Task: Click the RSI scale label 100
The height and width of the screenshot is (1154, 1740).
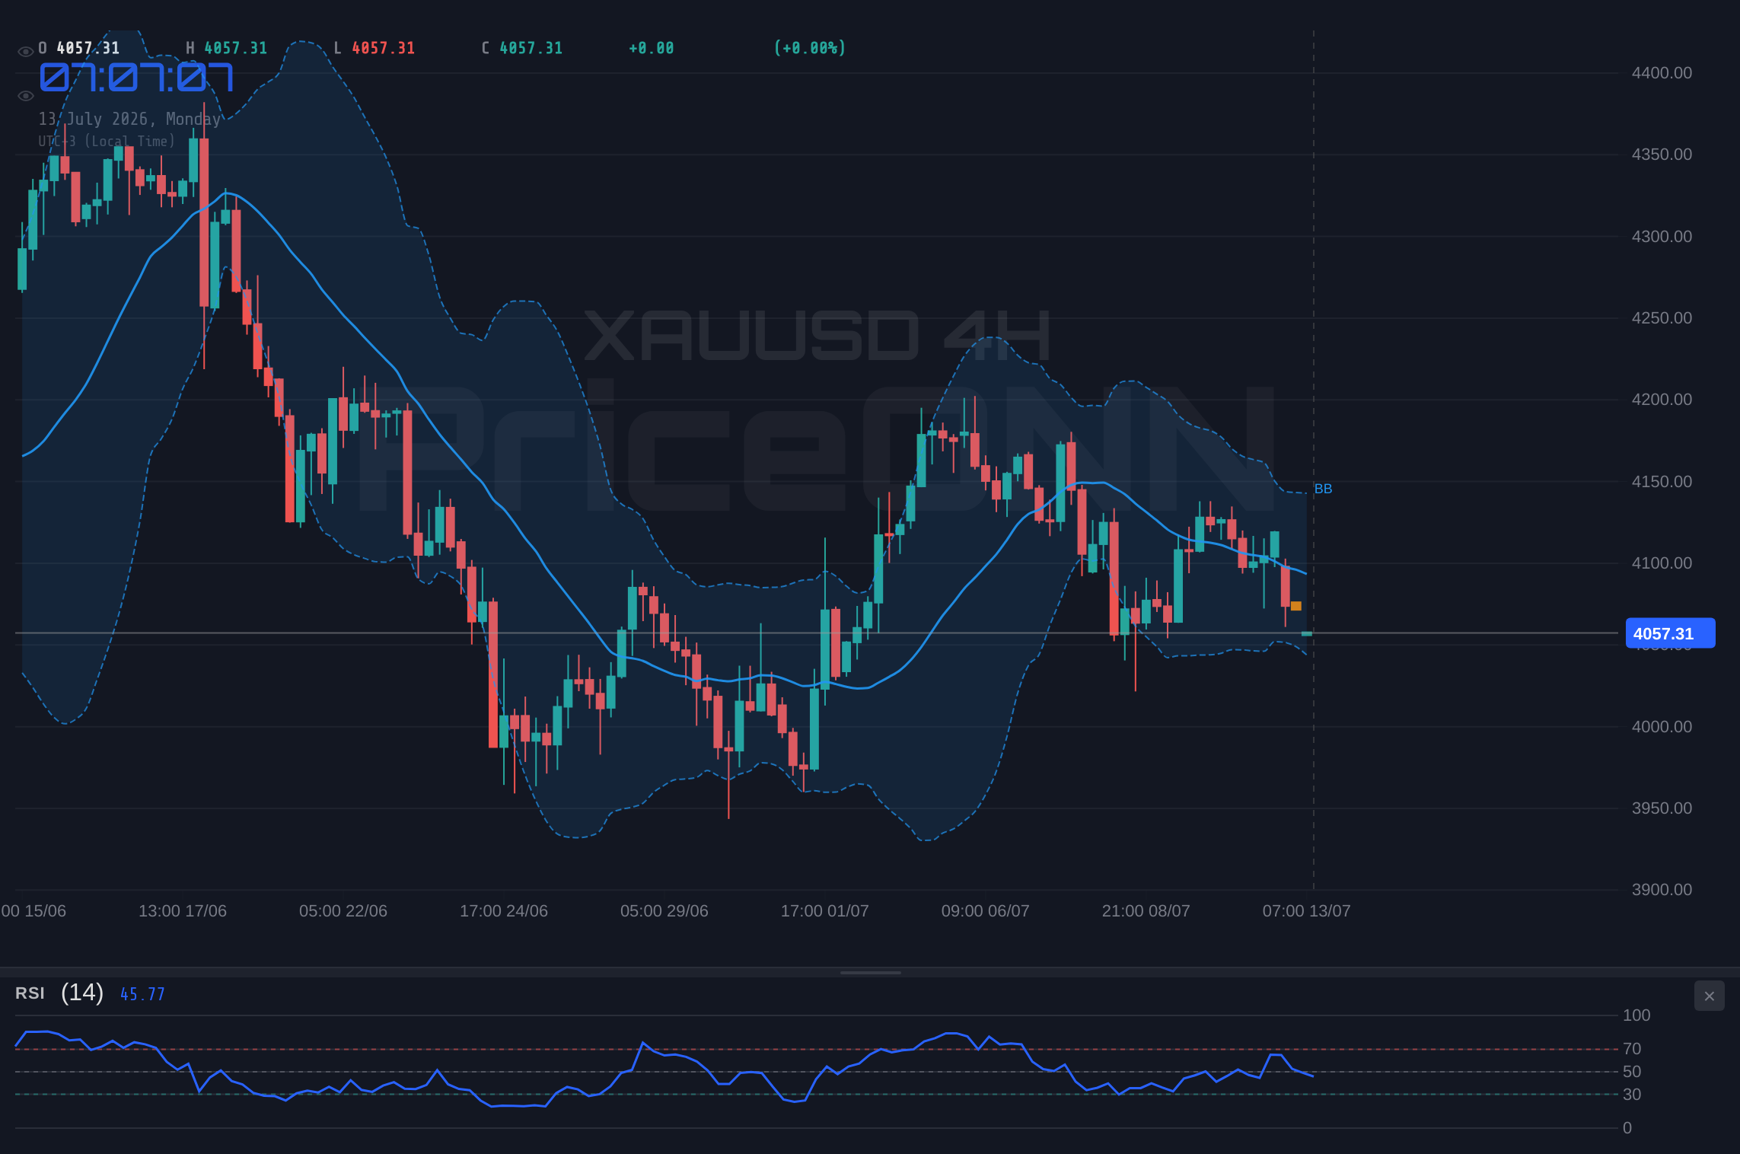Action: 1636,1015
